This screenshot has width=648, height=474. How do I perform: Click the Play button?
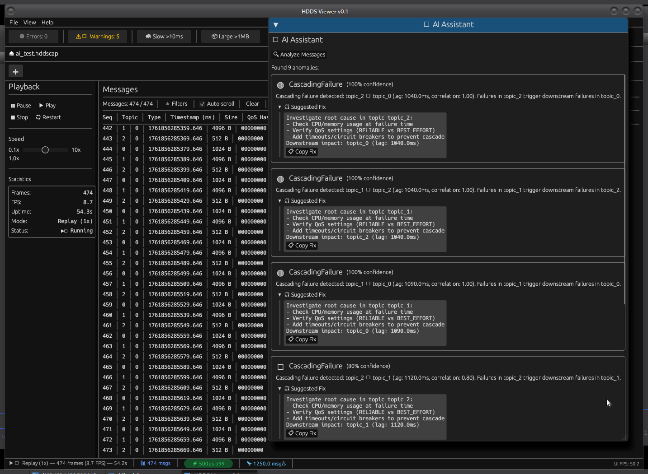click(47, 106)
